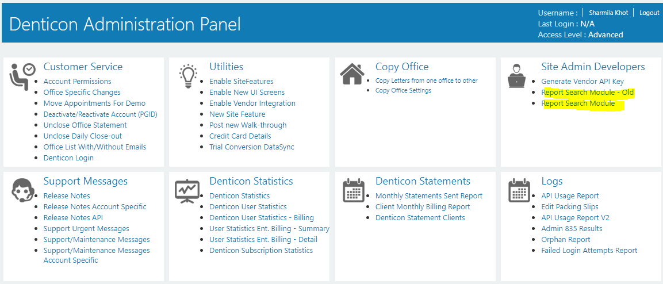Click the Denticon Statistics chart icon

pyautogui.click(x=186, y=191)
